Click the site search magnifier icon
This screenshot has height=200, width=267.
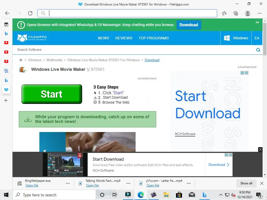pyautogui.click(x=258, y=50)
